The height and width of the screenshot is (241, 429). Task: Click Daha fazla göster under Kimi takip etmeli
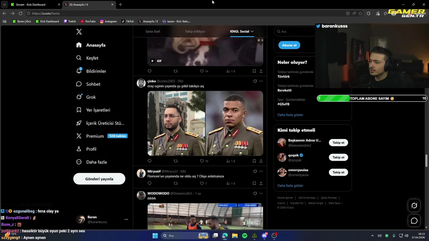(290, 185)
